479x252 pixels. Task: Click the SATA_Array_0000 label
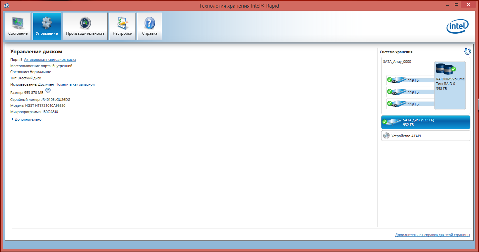point(397,62)
